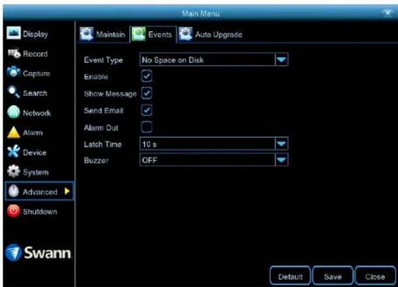Click the Device tools icon
398x287 pixels.
[14, 152]
